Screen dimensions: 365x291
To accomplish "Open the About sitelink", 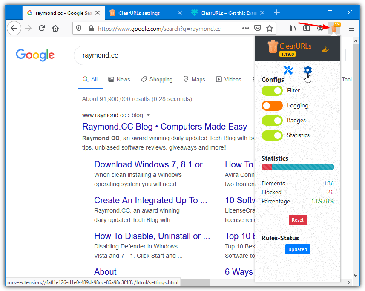I will click(x=105, y=272).
